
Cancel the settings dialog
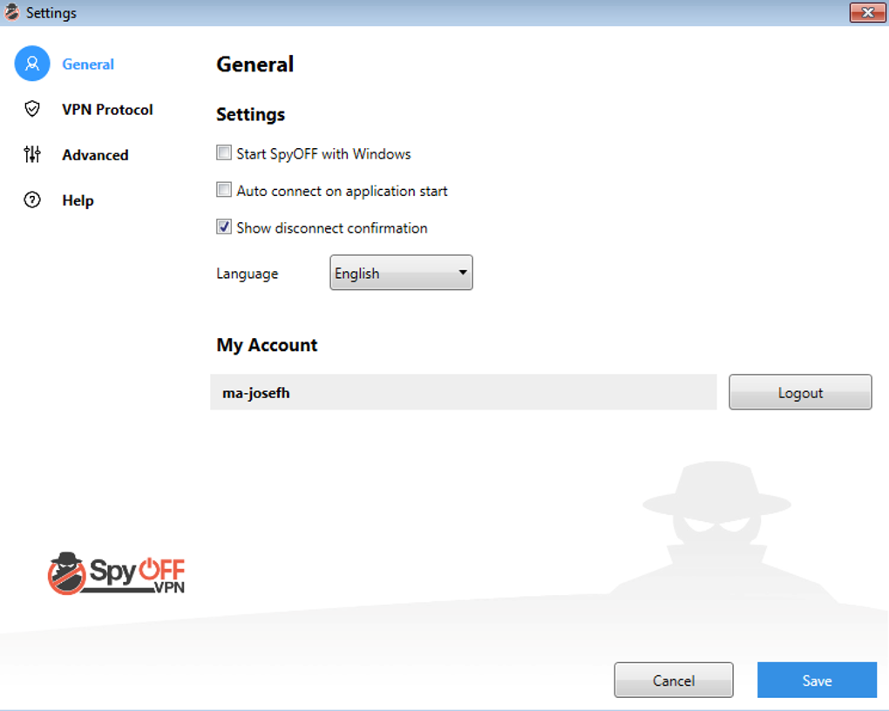(x=674, y=680)
